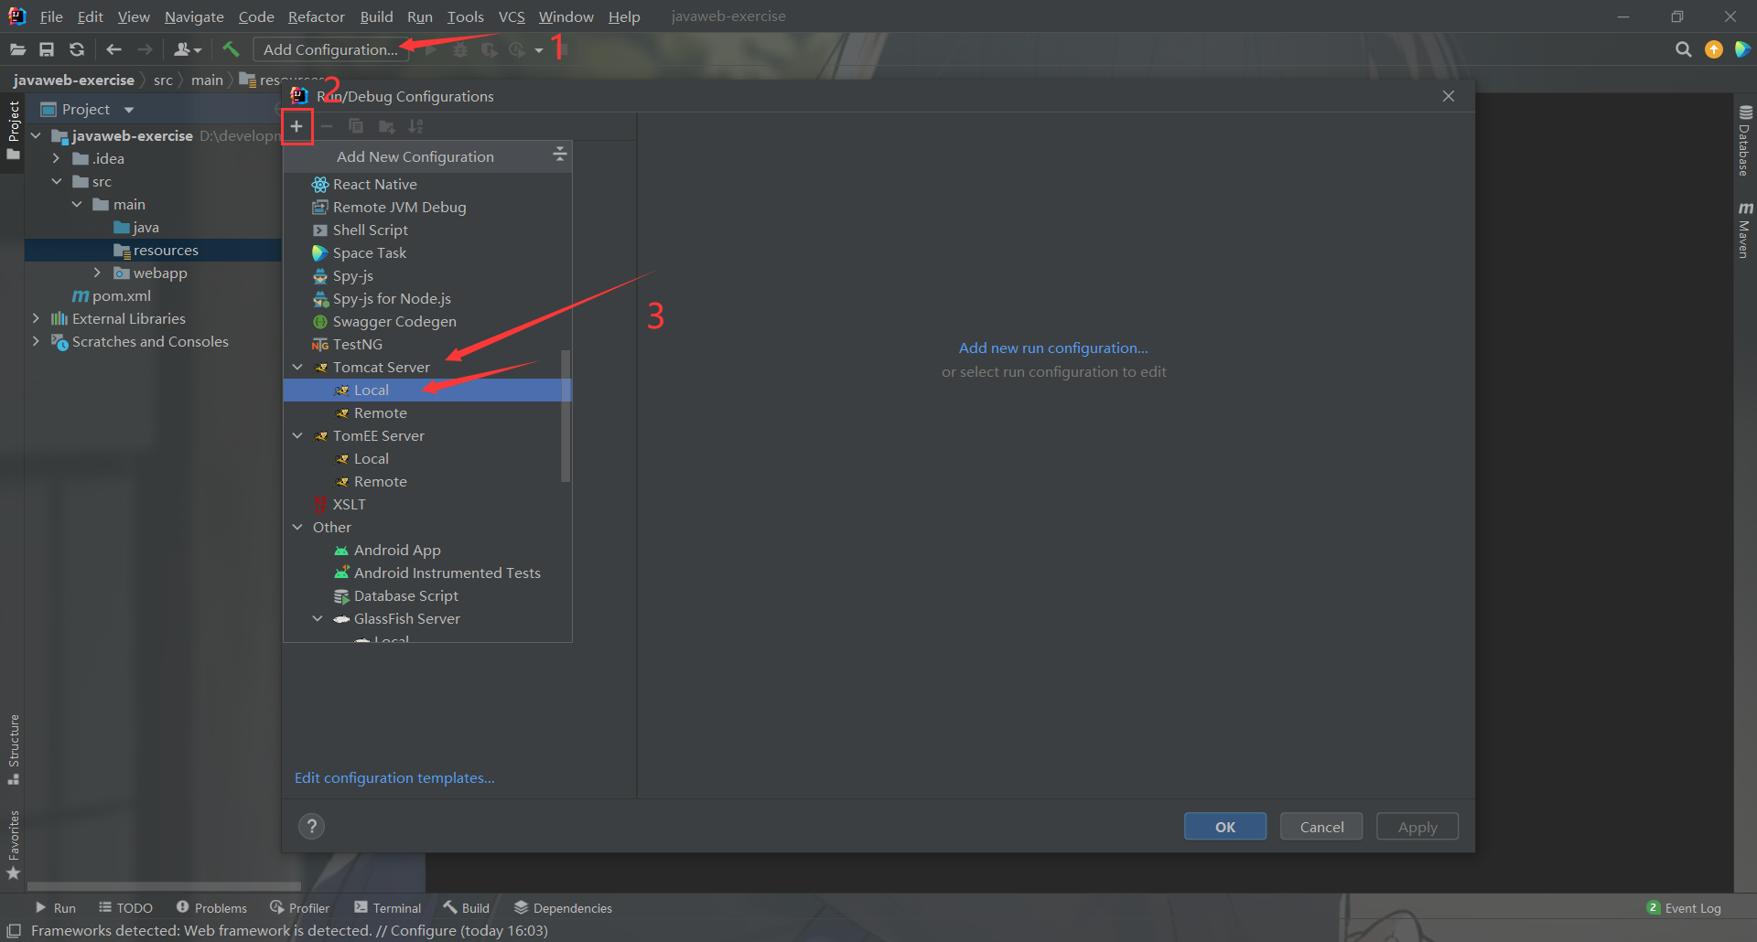
Task: Open the File menu
Action: (51, 16)
